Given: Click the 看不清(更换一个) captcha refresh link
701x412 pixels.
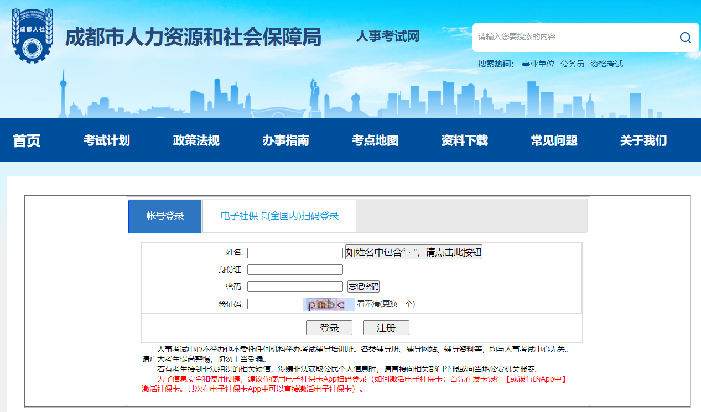Looking at the screenshot, I should point(386,304).
